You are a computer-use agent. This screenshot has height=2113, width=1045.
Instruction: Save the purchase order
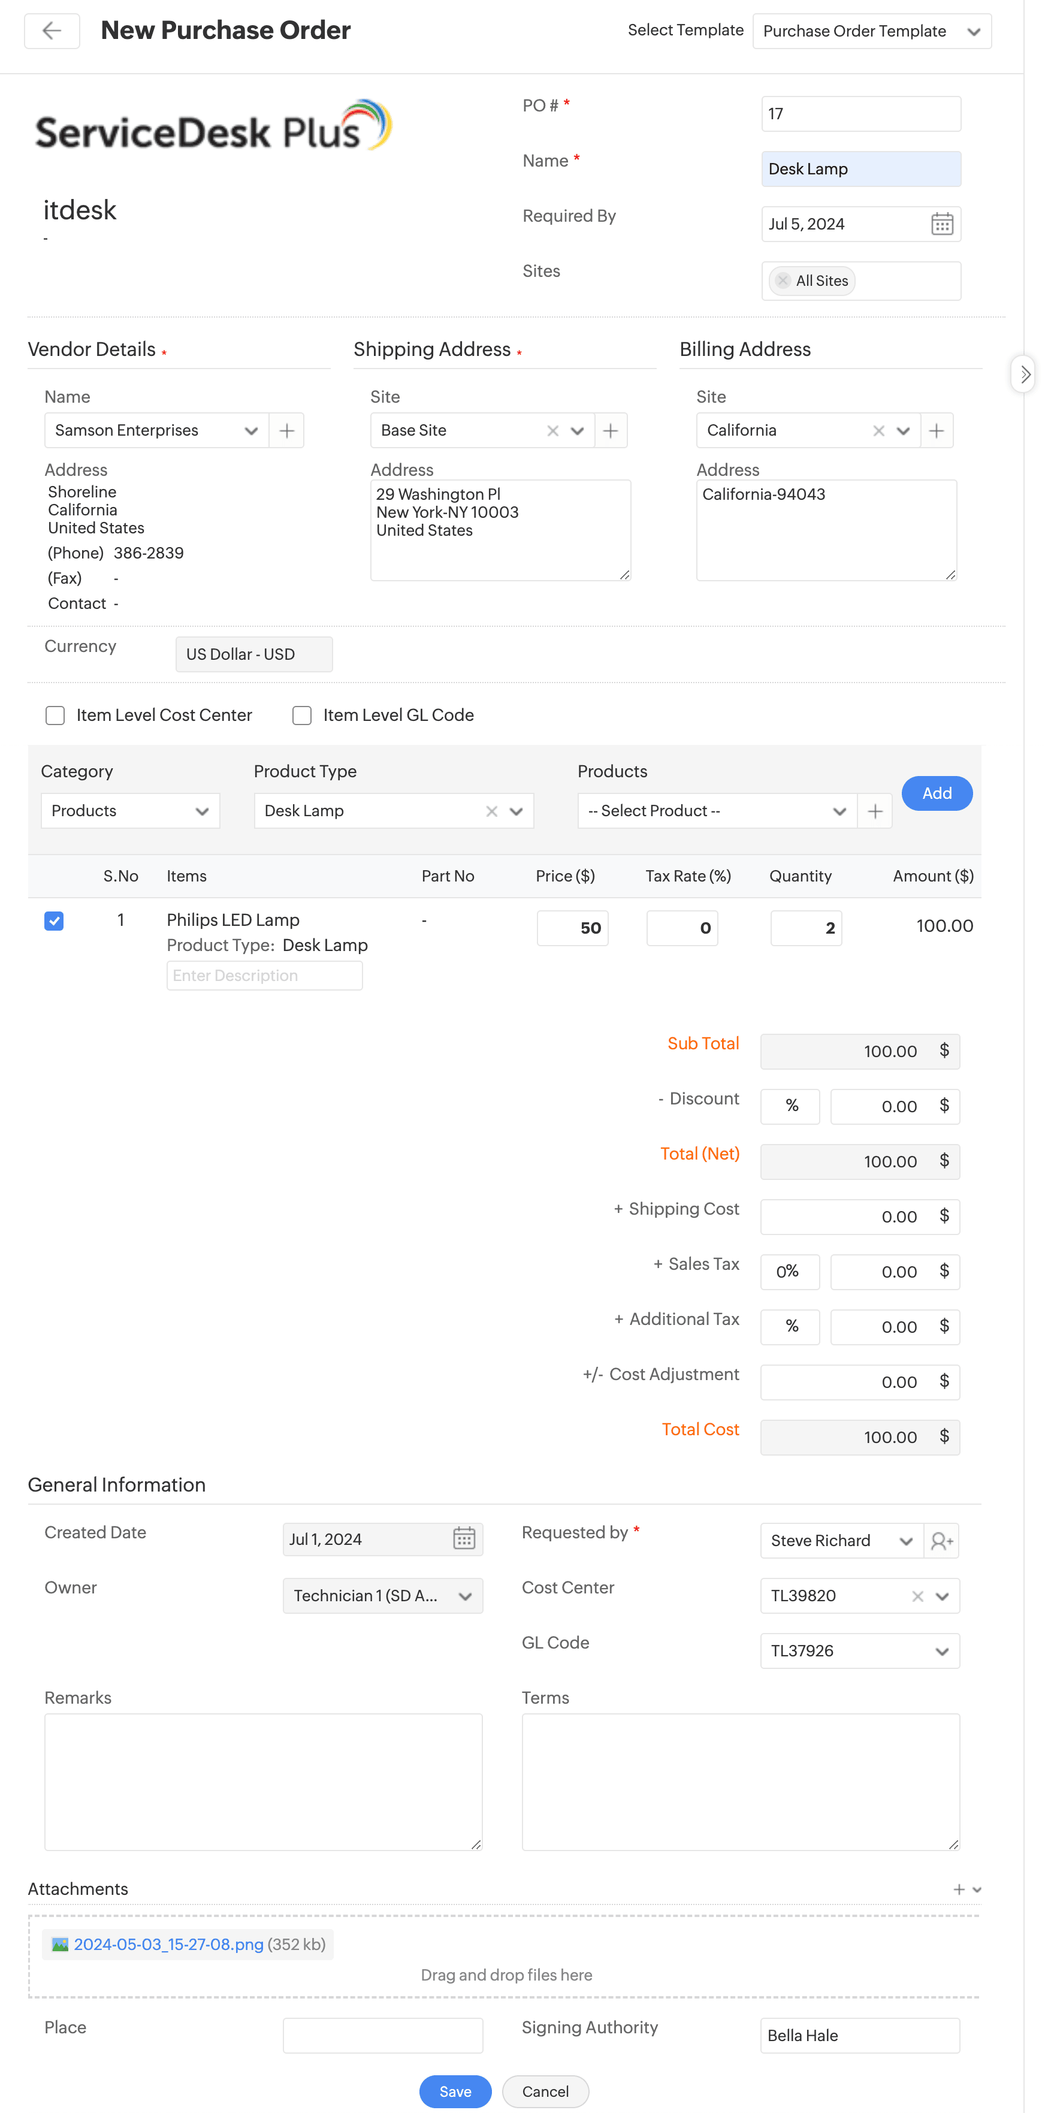click(454, 2091)
